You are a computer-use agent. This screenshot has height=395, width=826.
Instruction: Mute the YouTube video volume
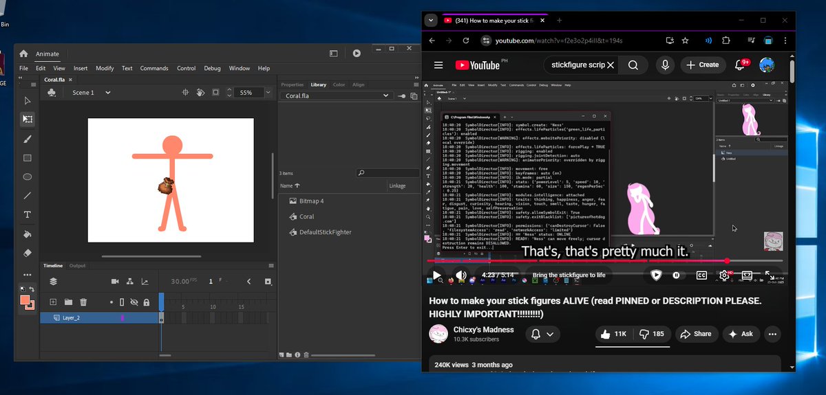coord(461,275)
